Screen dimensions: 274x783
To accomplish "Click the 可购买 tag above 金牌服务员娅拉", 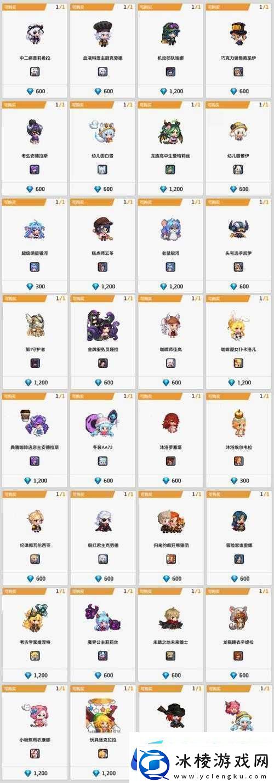I will click(78, 298).
